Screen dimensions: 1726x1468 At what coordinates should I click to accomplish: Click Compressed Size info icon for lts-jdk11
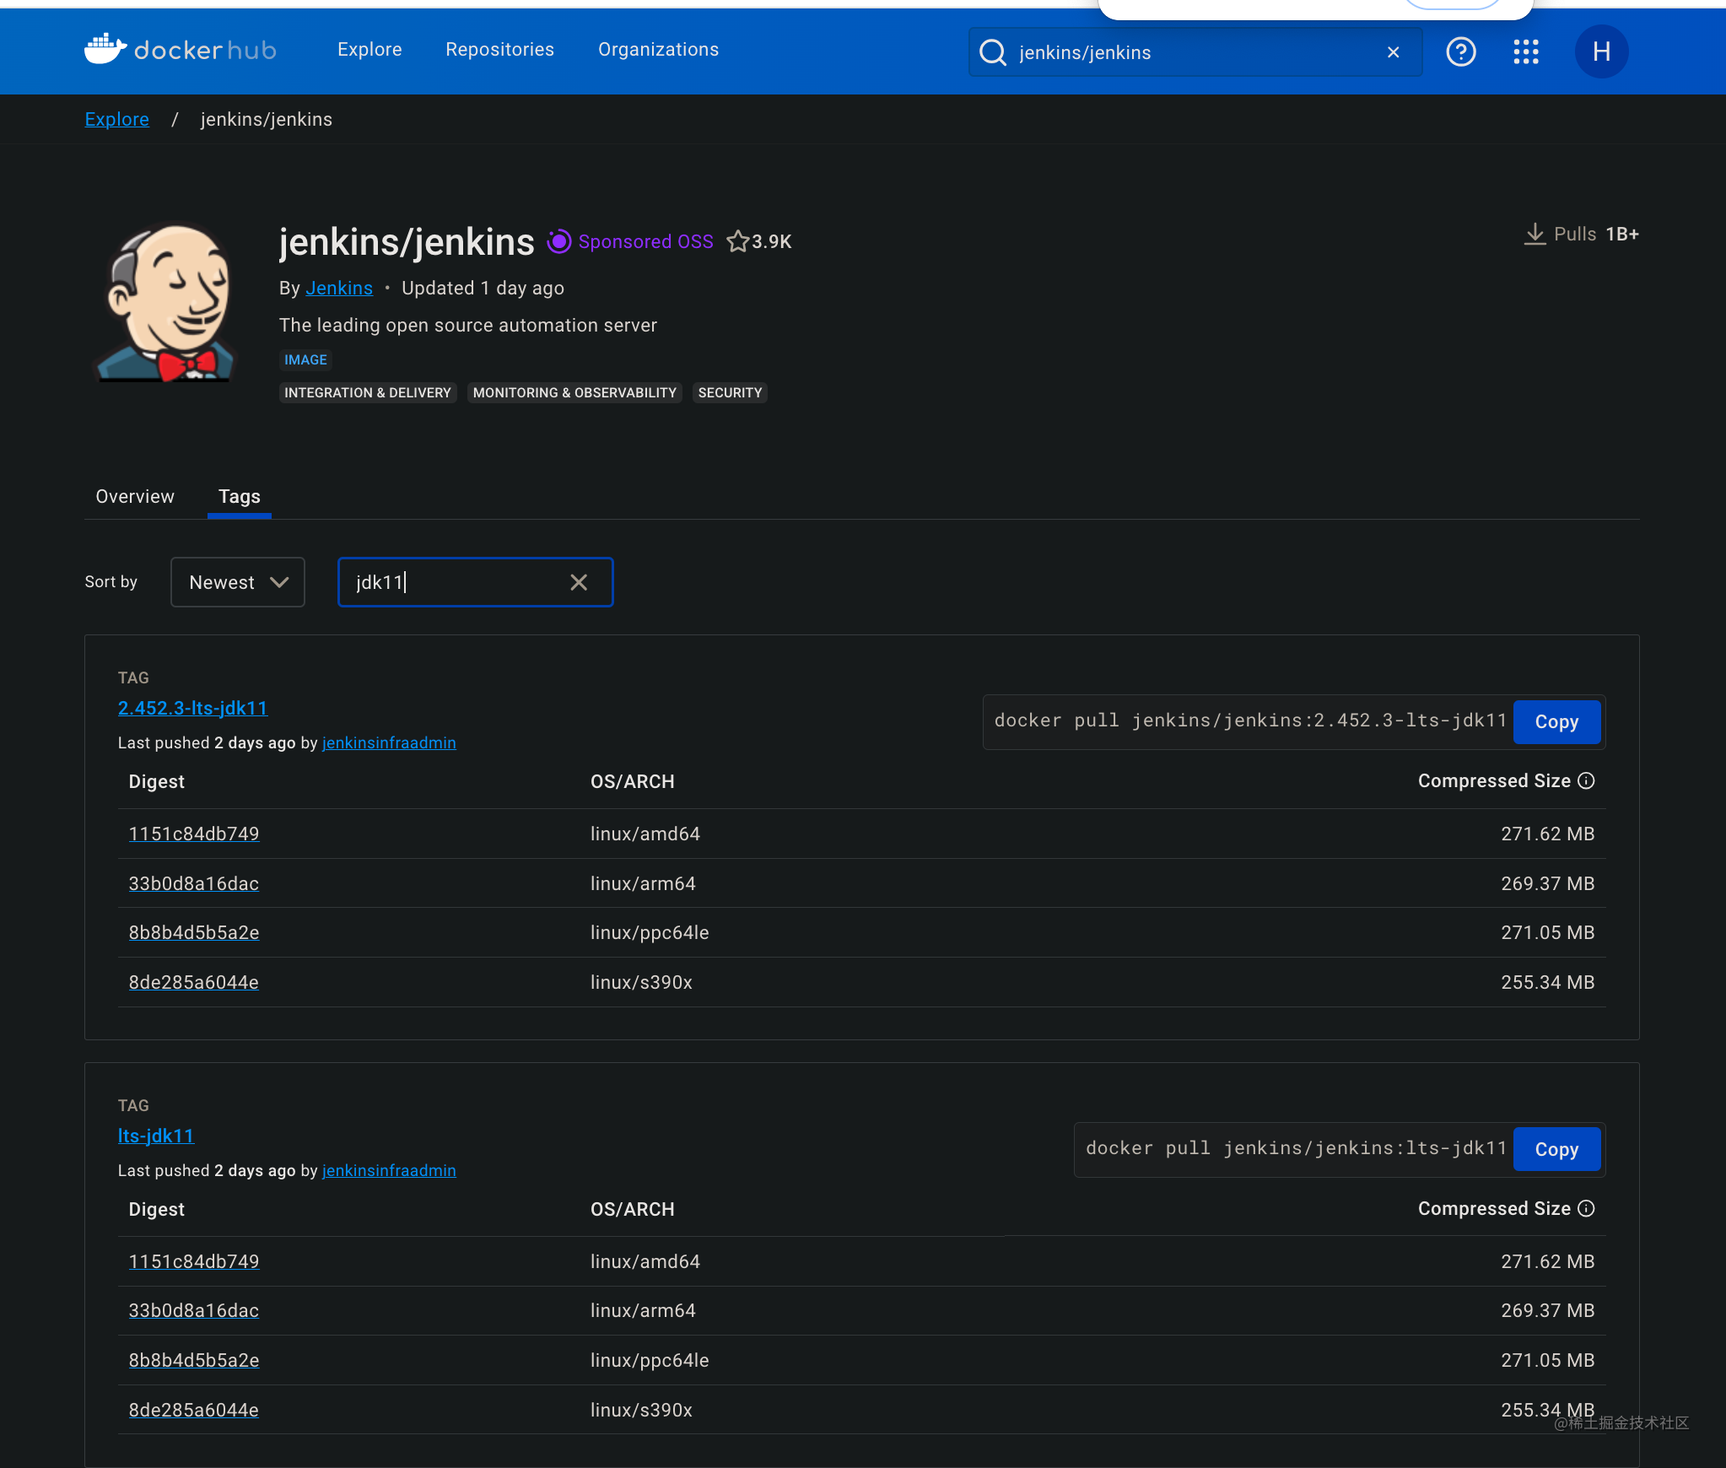[1586, 1209]
